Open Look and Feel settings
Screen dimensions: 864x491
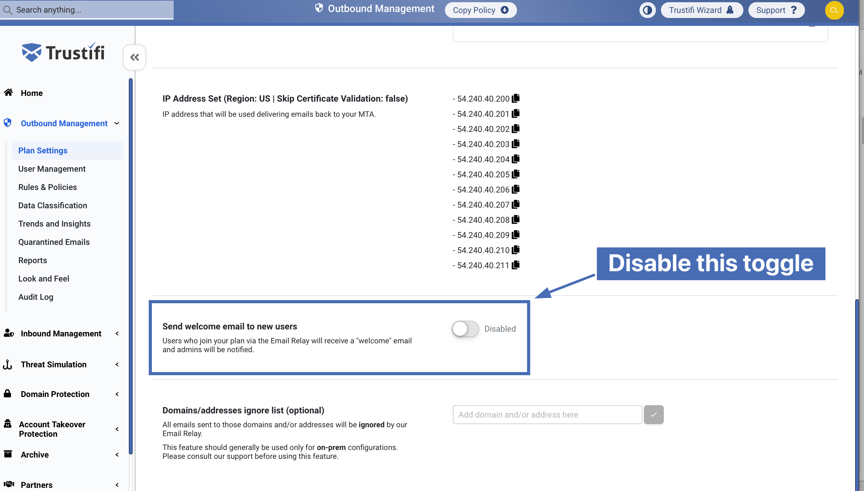click(x=44, y=279)
